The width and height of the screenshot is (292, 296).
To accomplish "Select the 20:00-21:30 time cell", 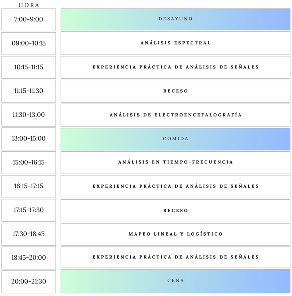I will pos(29,282).
